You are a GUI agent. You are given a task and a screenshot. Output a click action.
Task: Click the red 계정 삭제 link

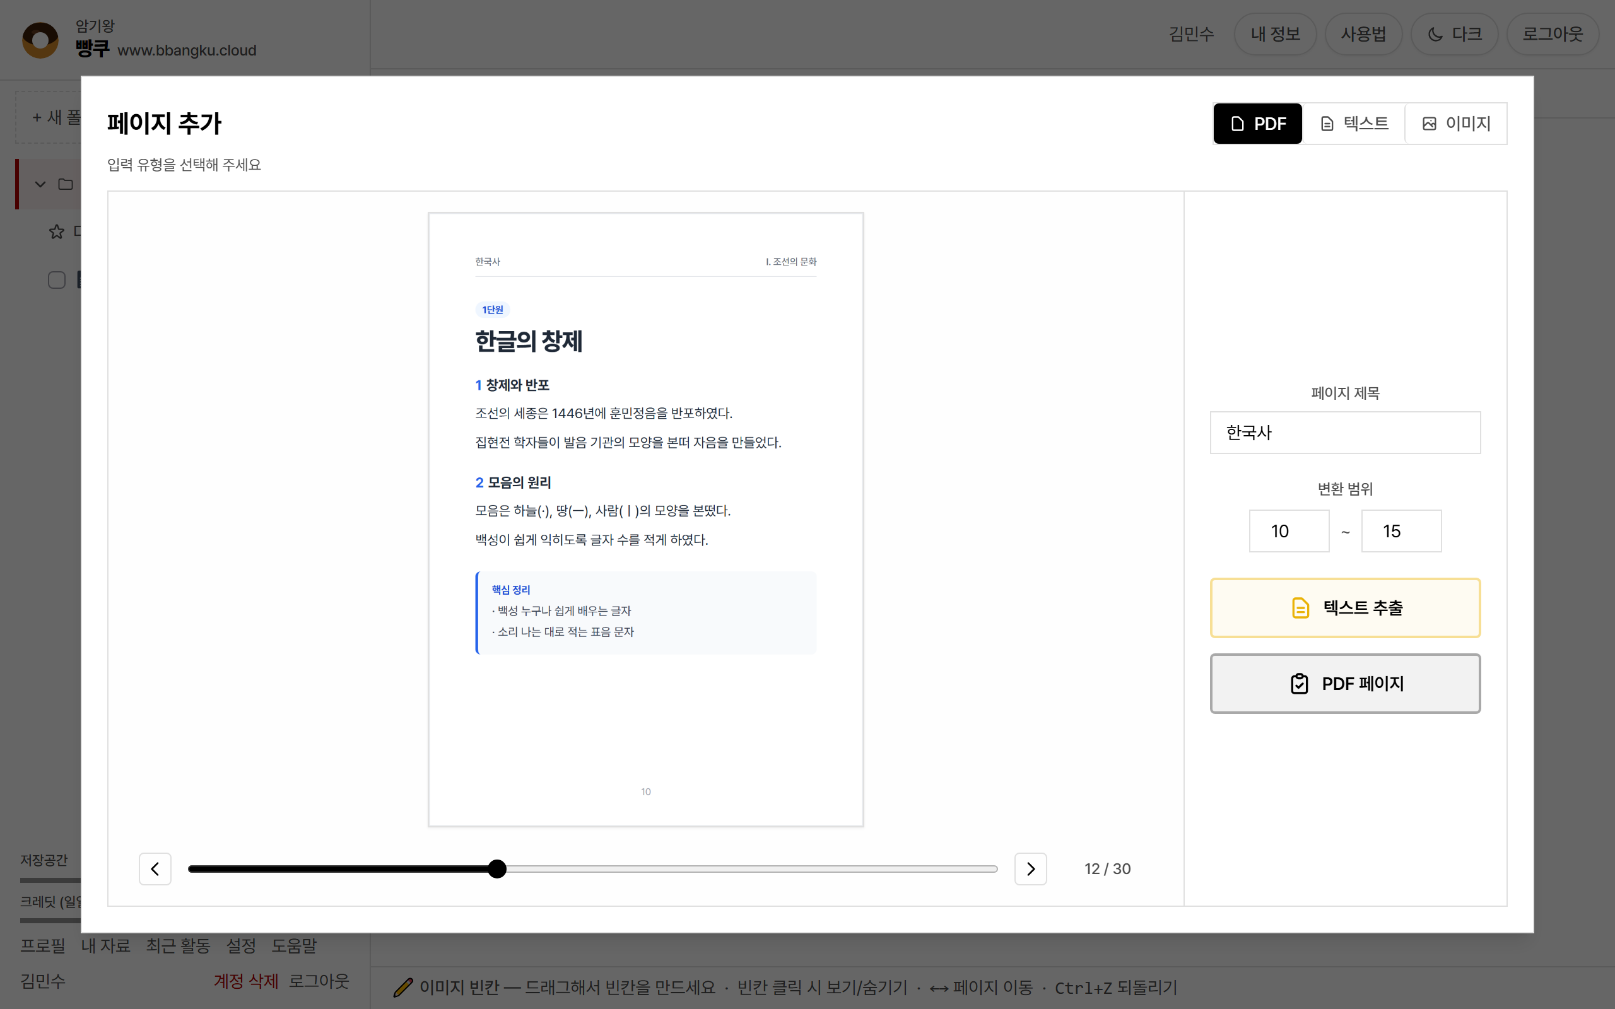point(245,981)
